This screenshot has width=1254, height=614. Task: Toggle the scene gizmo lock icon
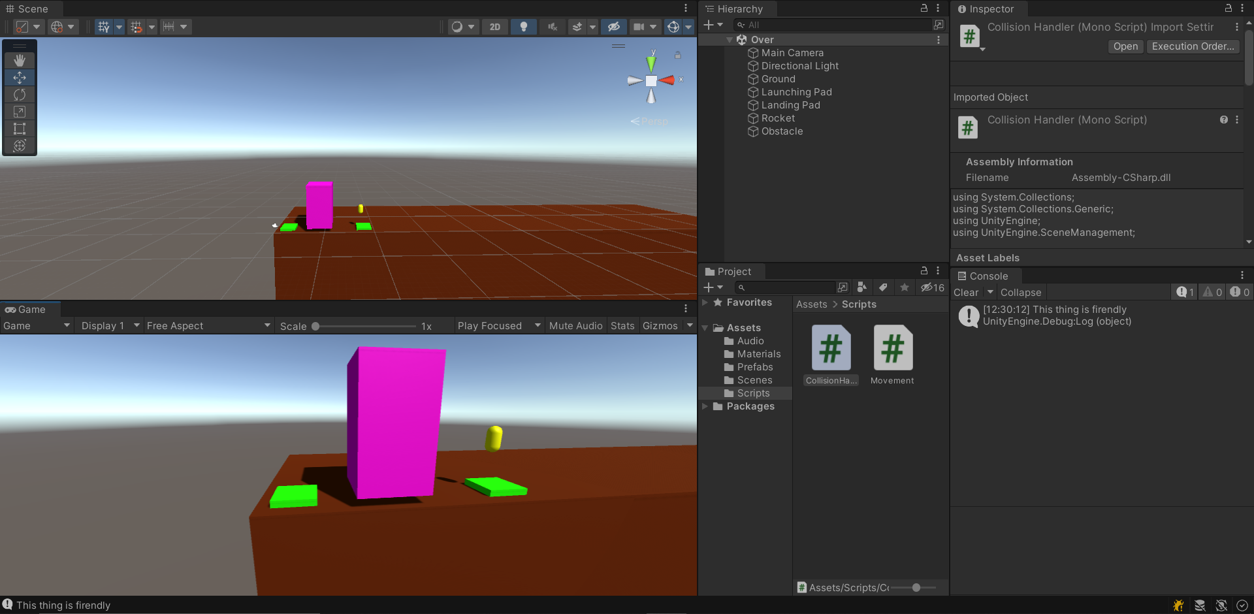coord(678,56)
